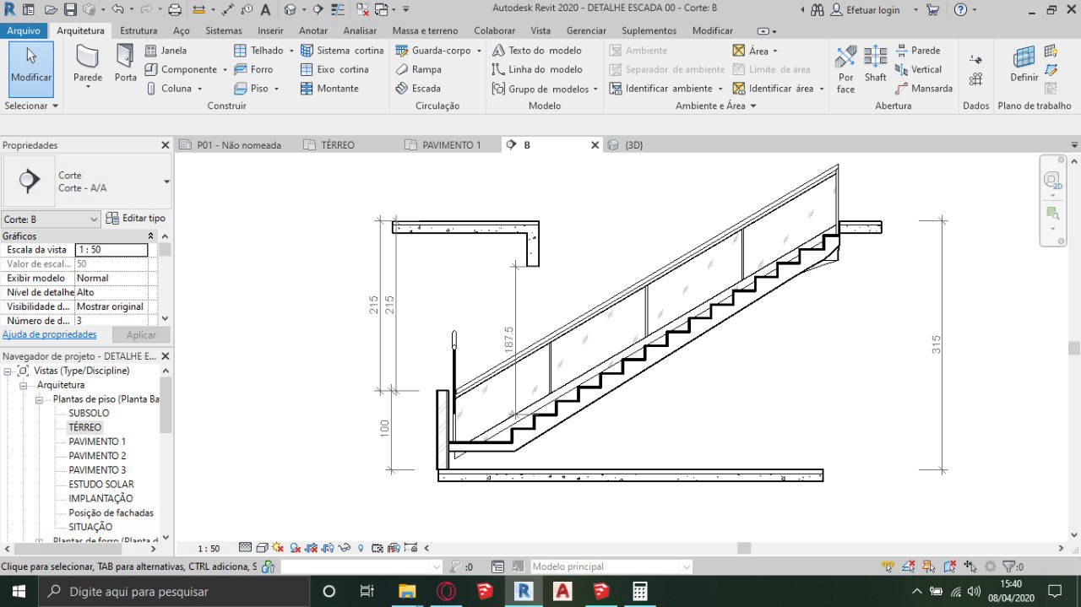This screenshot has width=1081, height=607.
Task: Toggle temporary hide/isolate glasses icon
Action: [345, 548]
